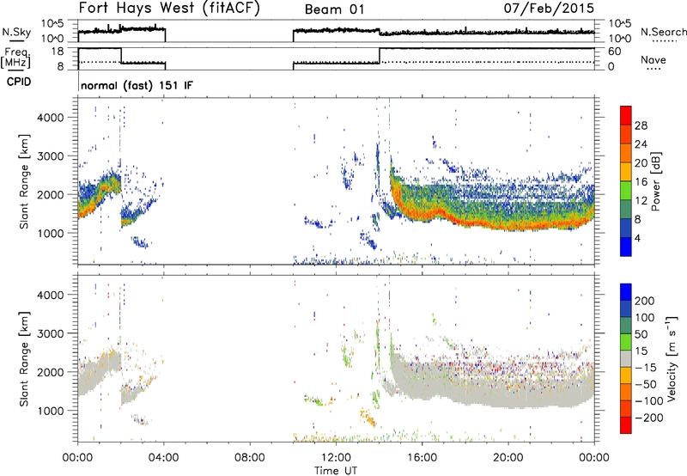Click the "-50" label on the velocity colorbar
The width and height of the screenshot is (687, 476).
pyautogui.click(x=646, y=385)
